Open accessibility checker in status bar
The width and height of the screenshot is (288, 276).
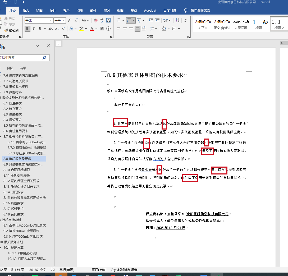(x=124, y=270)
